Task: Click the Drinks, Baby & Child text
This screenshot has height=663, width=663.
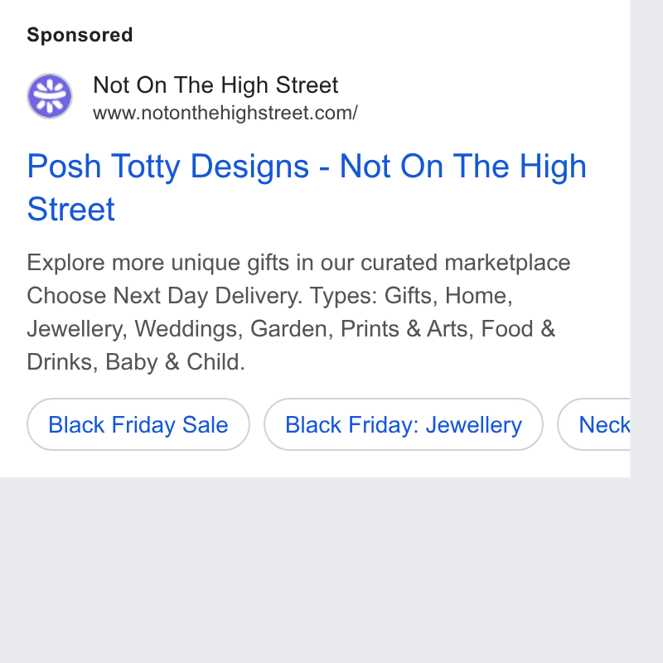Action: 136,362
